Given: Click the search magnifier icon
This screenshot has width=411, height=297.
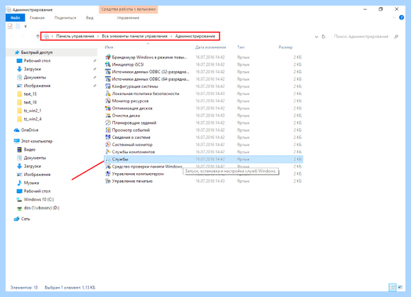Looking at the screenshot, I should (x=396, y=36).
